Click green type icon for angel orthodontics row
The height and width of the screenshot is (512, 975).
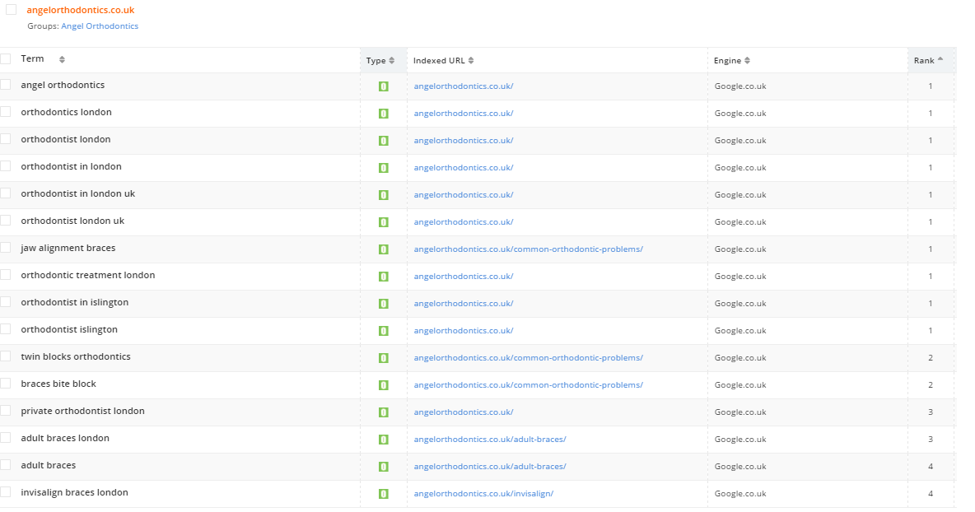point(383,86)
